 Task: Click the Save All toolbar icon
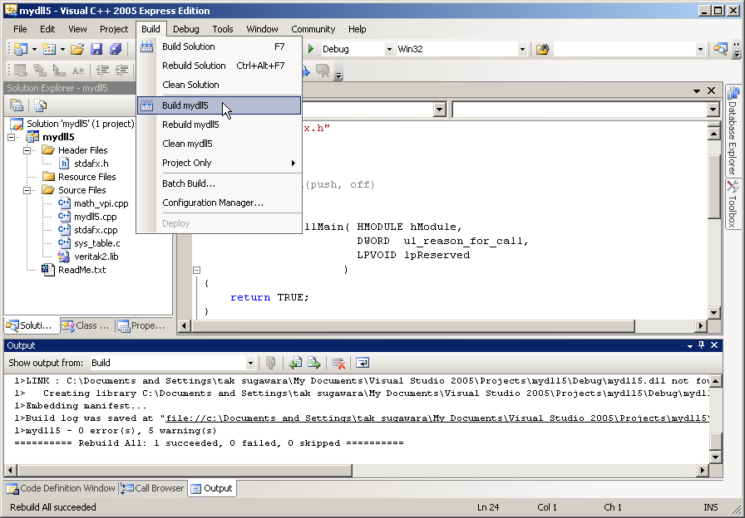(x=116, y=49)
